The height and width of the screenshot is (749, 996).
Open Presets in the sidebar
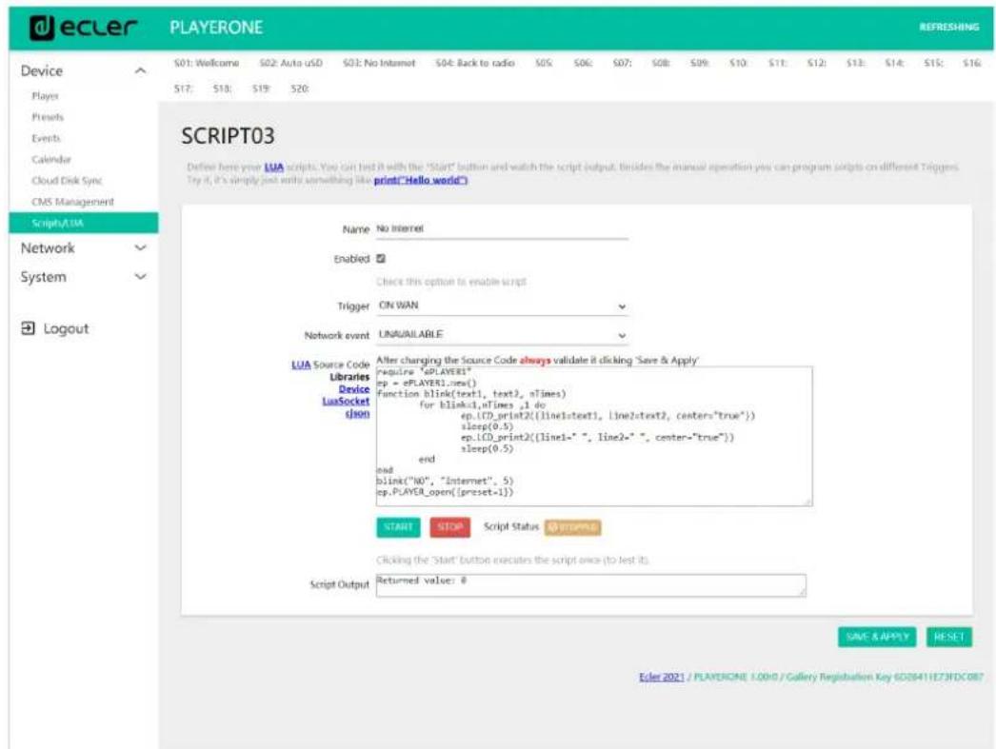(x=48, y=117)
